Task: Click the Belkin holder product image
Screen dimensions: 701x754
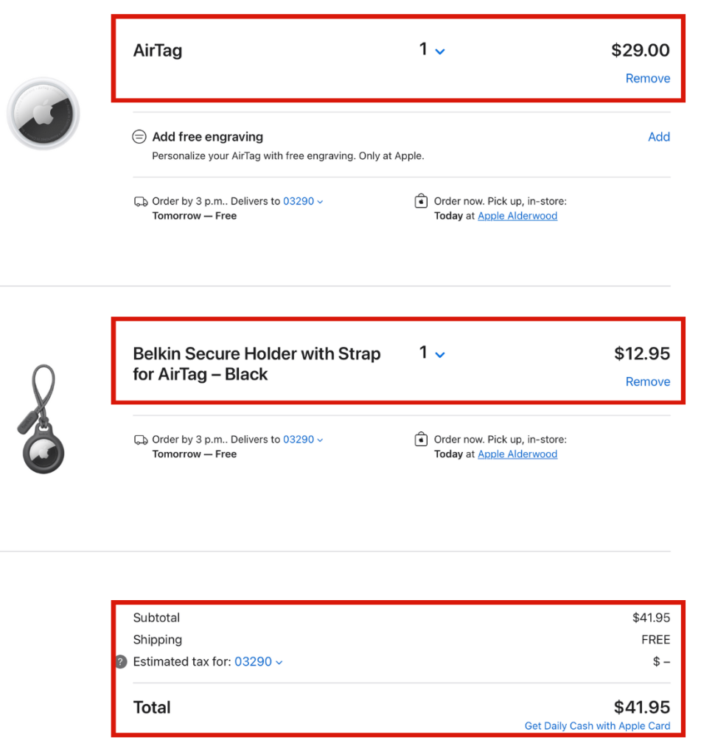Action: pyautogui.click(x=41, y=420)
